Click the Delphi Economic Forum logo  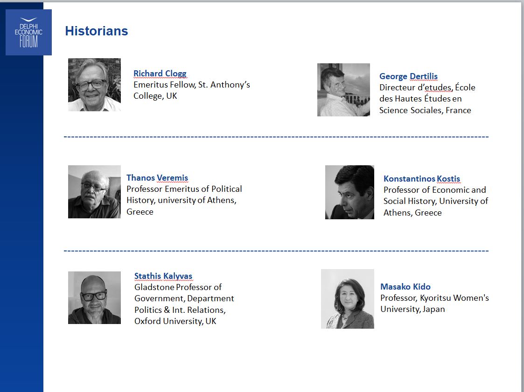click(29, 32)
